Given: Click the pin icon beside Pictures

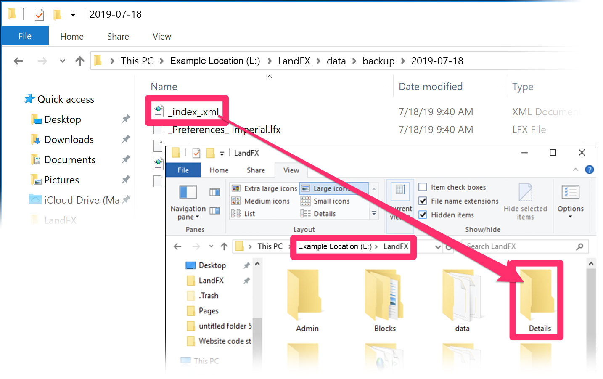Looking at the screenshot, I should (x=126, y=180).
